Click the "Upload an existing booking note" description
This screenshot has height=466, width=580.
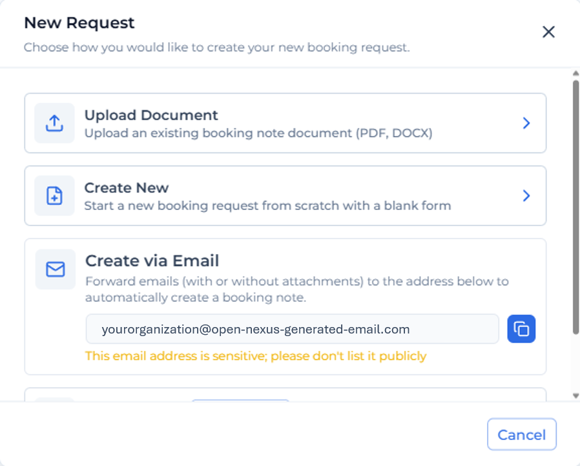click(x=258, y=133)
